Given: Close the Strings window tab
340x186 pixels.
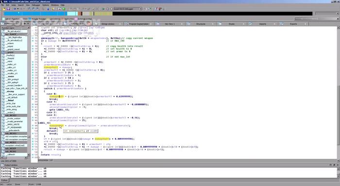Looking at the screenshot, I should click(x=120, y=24).
